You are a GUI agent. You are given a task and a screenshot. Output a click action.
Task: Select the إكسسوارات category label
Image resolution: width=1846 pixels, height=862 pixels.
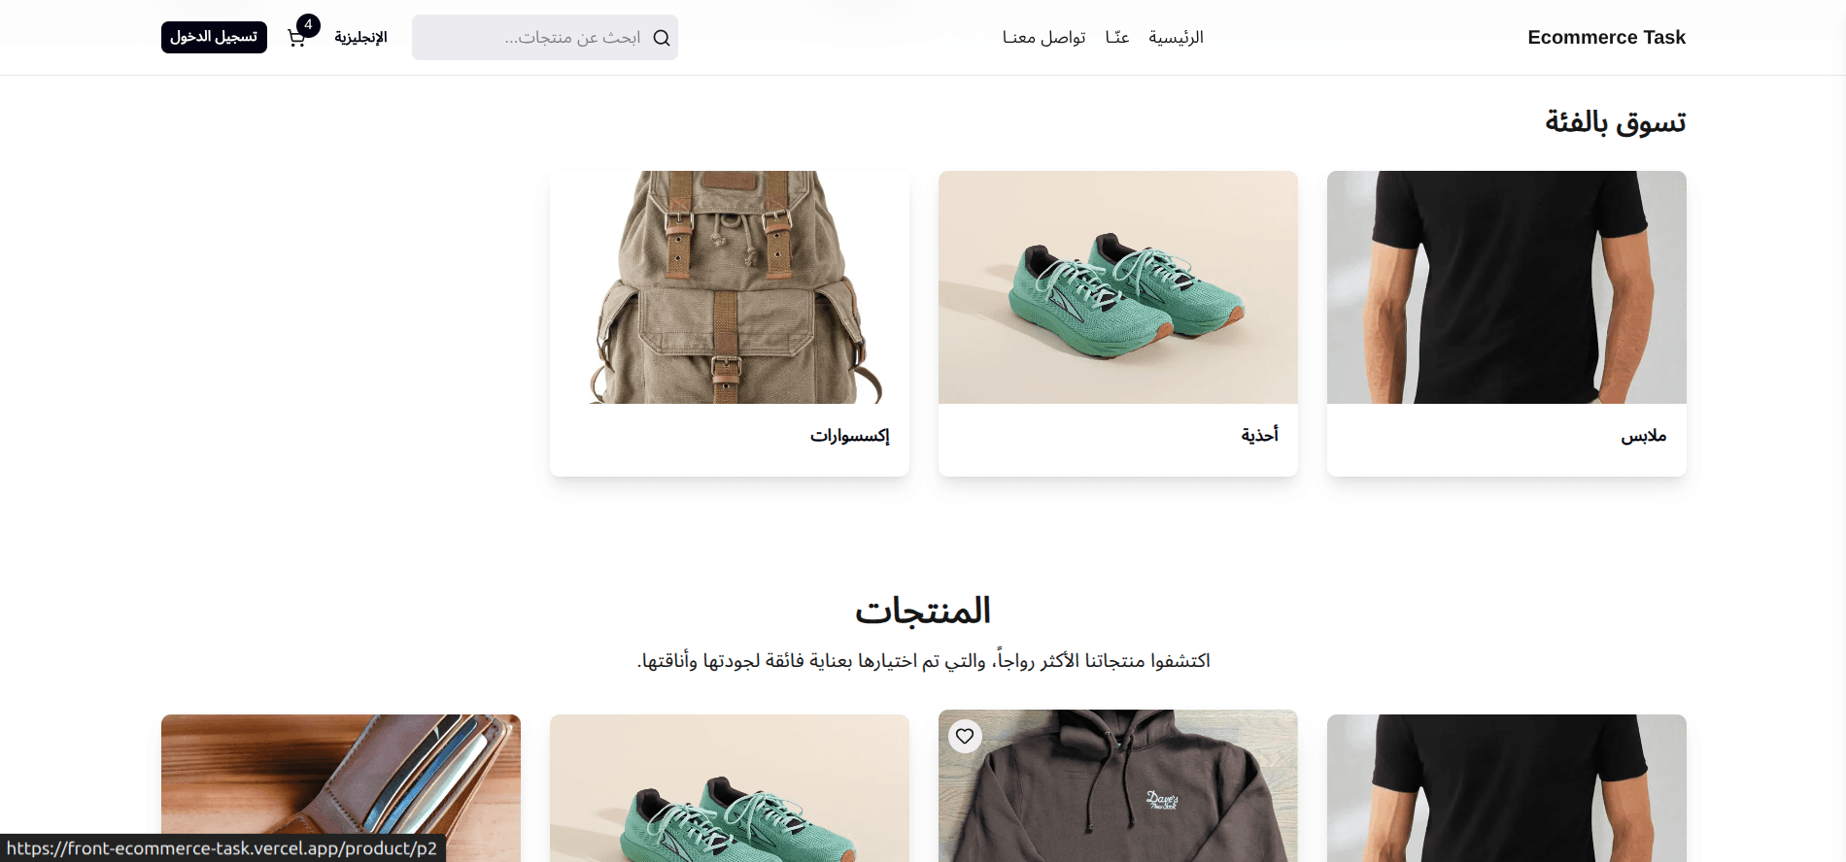[850, 436]
